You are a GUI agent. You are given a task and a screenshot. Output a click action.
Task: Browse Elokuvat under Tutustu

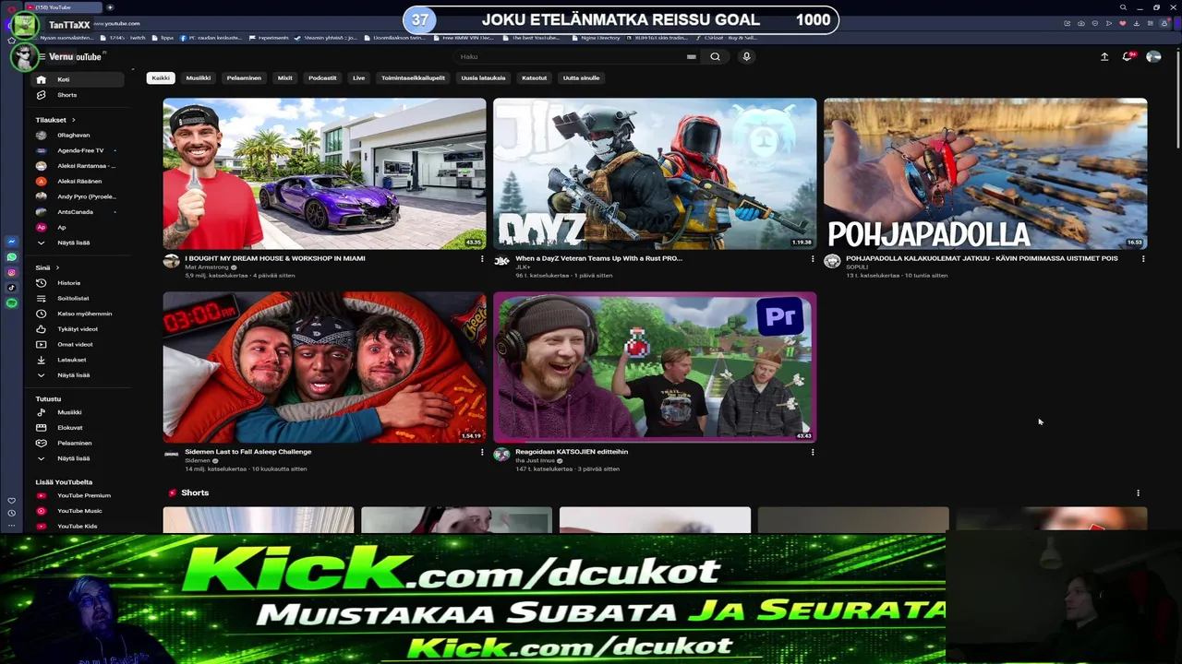78,428
